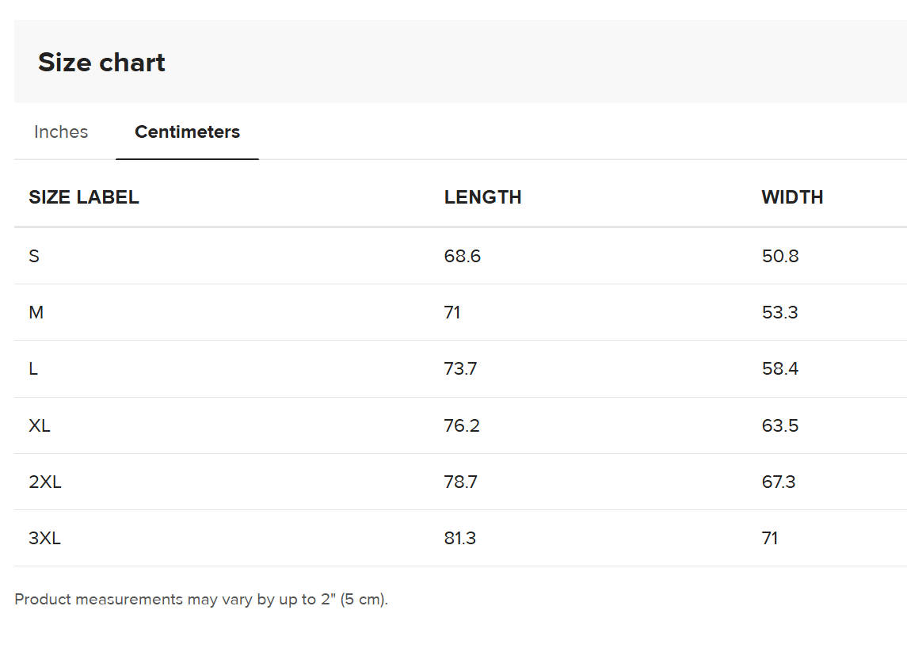The height and width of the screenshot is (648, 907).
Task: Click the 81.3 length for 3XL
Action: [x=460, y=539]
